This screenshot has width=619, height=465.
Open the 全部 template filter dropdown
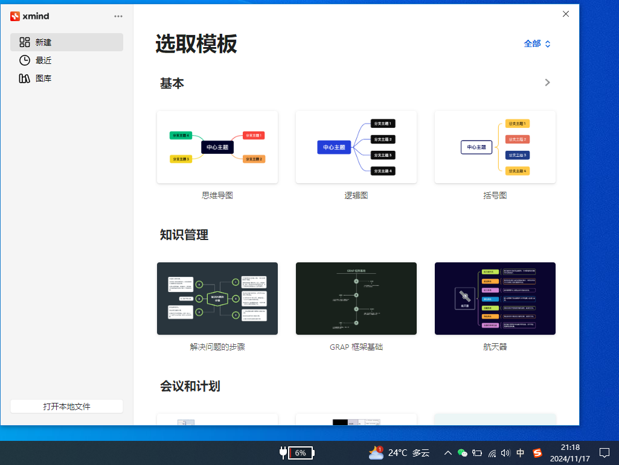click(x=537, y=44)
